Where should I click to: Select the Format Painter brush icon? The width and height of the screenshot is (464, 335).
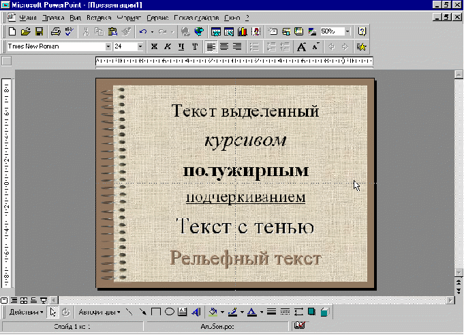coord(126,31)
